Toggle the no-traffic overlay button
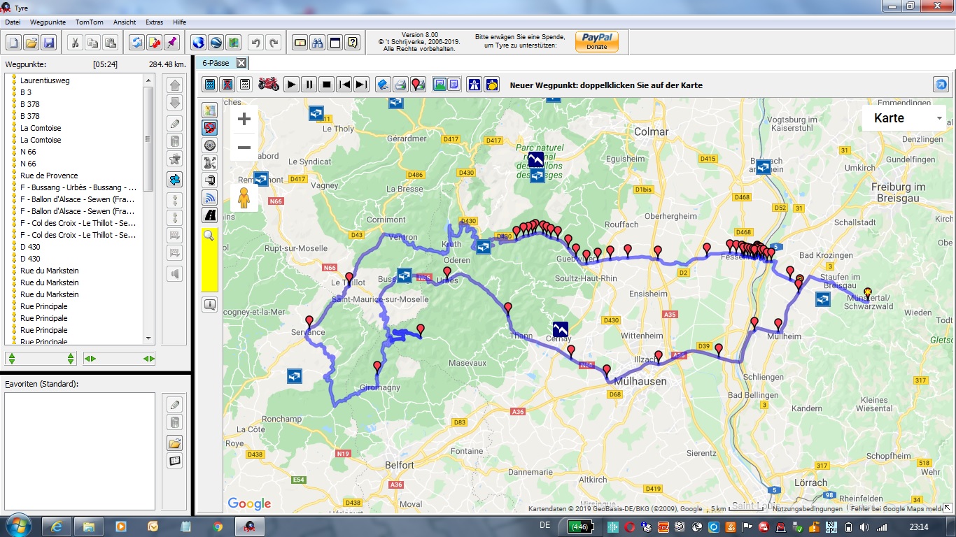The height and width of the screenshot is (537, 956). click(x=209, y=128)
